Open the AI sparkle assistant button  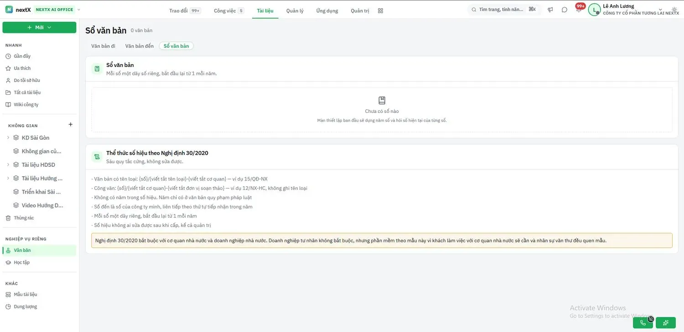666,323
